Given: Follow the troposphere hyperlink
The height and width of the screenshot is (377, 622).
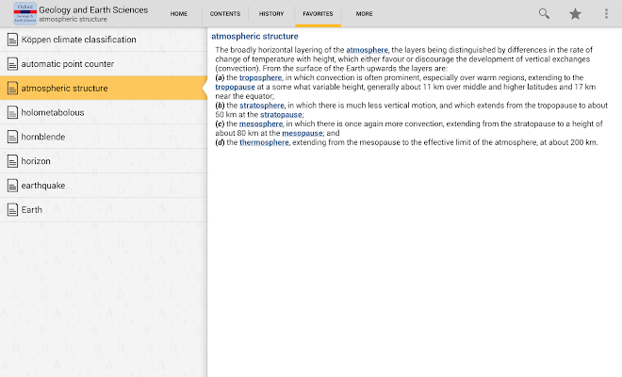Looking at the screenshot, I should click(261, 78).
